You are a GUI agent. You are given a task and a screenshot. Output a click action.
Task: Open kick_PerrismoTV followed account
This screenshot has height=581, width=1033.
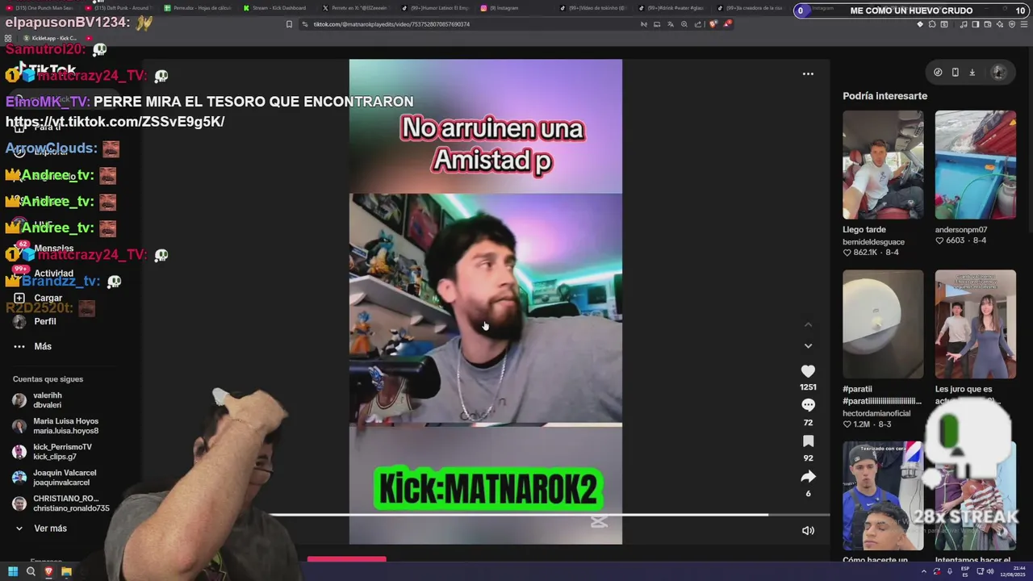click(x=52, y=452)
